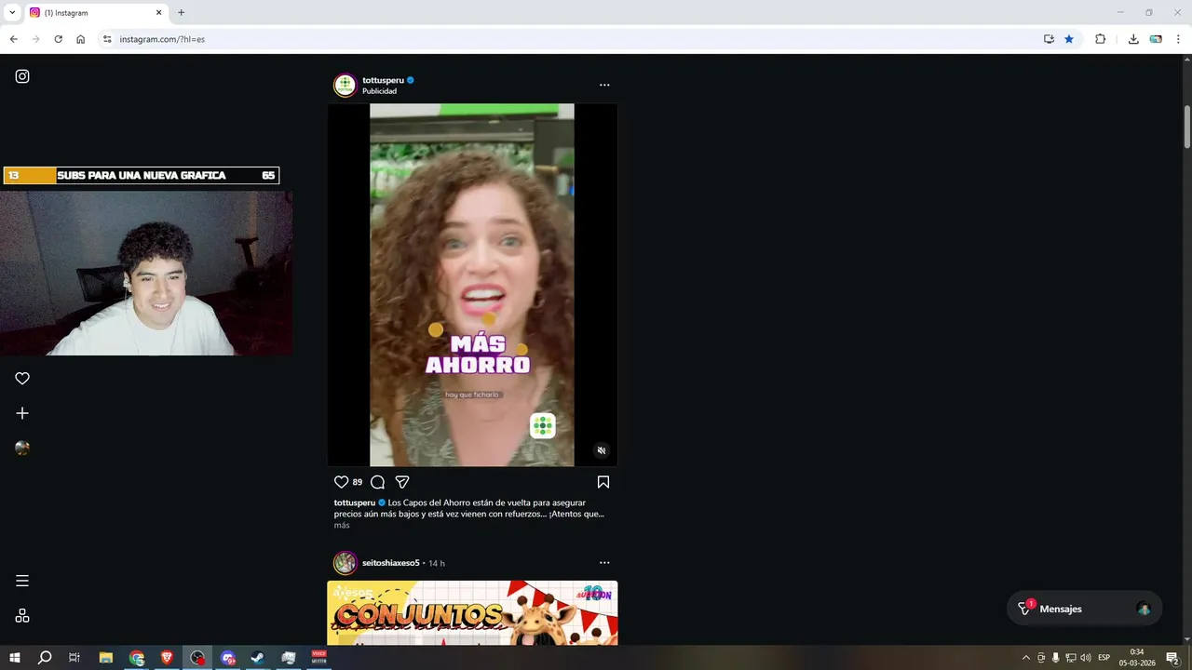The height and width of the screenshot is (670, 1192).
Task: Open the Meta apps icon at the sidebar bottom
Action: 22,616
